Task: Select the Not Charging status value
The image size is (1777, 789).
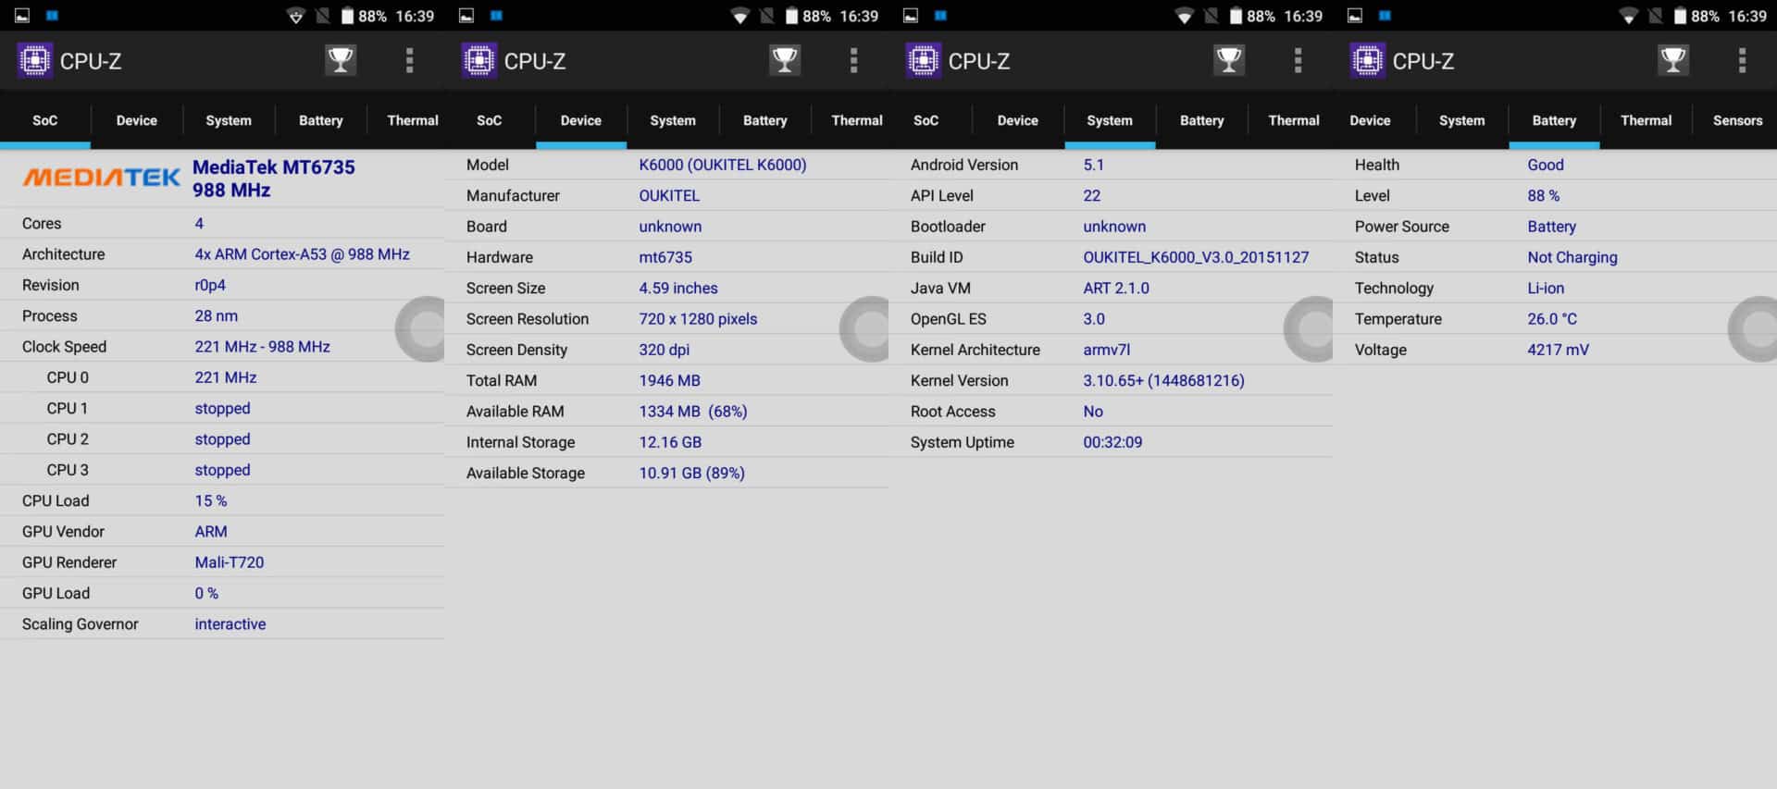Action: pos(1572,257)
